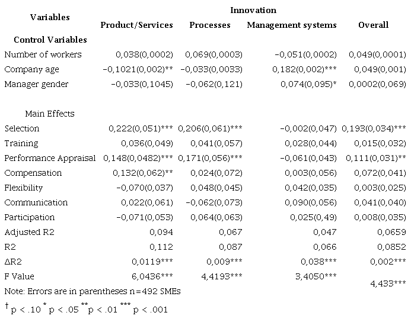
Task: Click the "Product/Services" column heading
Action: [x=136, y=25]
